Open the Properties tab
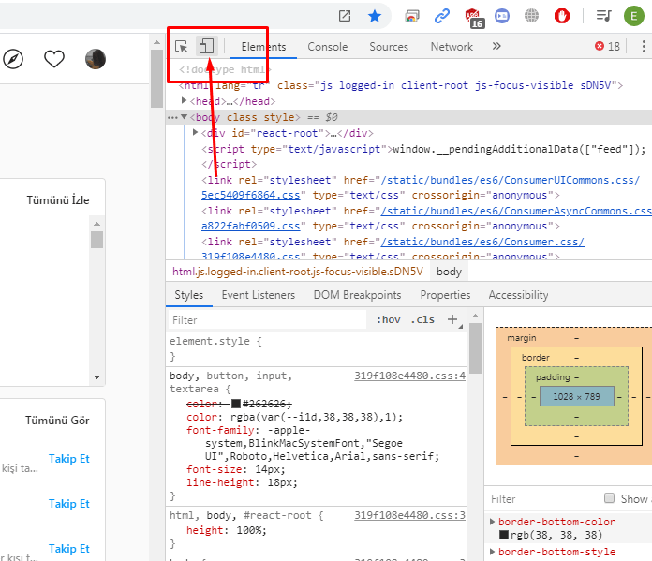Viewport: 652px width, 561px height. coord(445,295)
